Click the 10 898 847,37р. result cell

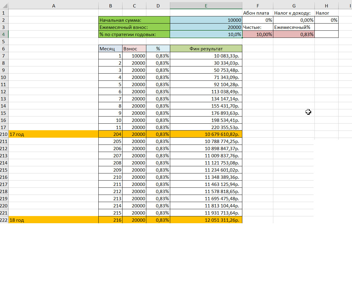[206, 148]
